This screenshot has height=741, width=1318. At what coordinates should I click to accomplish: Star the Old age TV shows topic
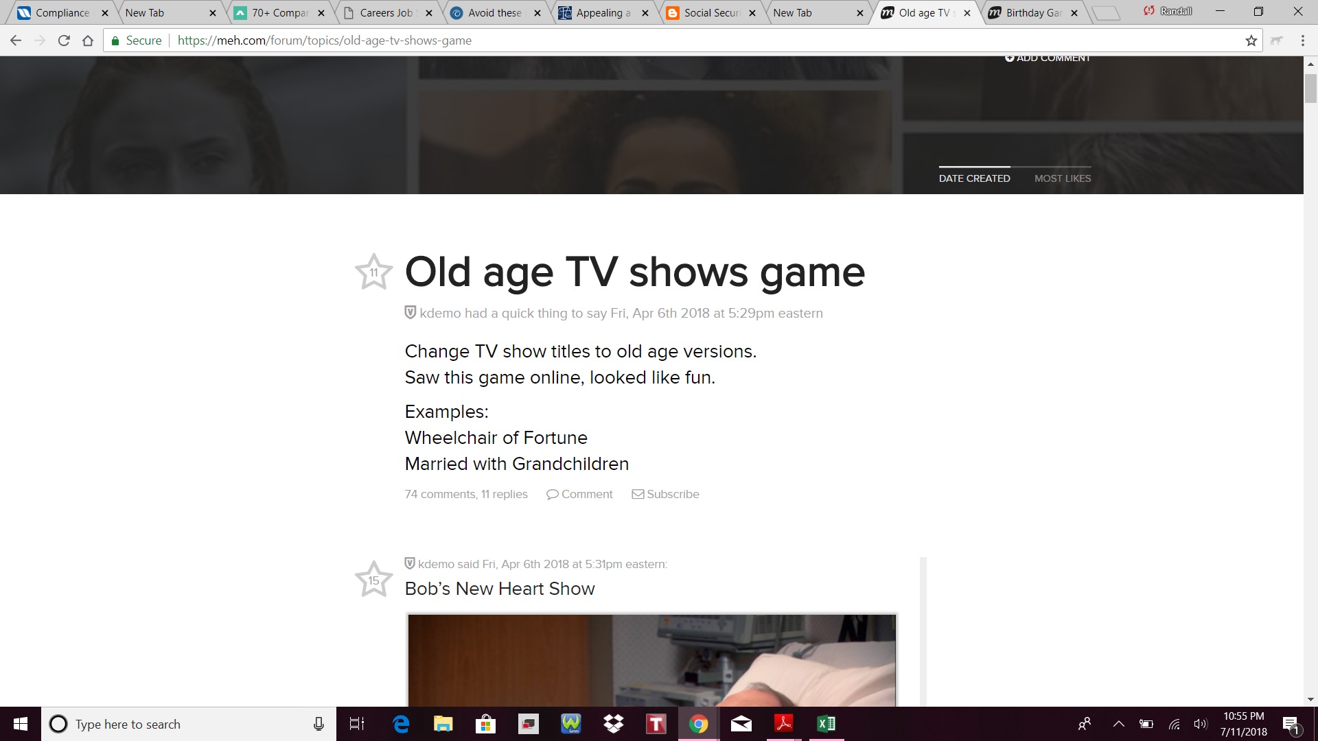[x=373, y=272]
